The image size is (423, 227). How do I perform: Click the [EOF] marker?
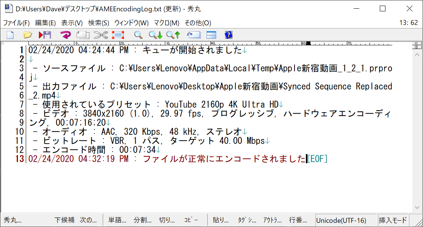pyautogui.click(x=317, y=159)
